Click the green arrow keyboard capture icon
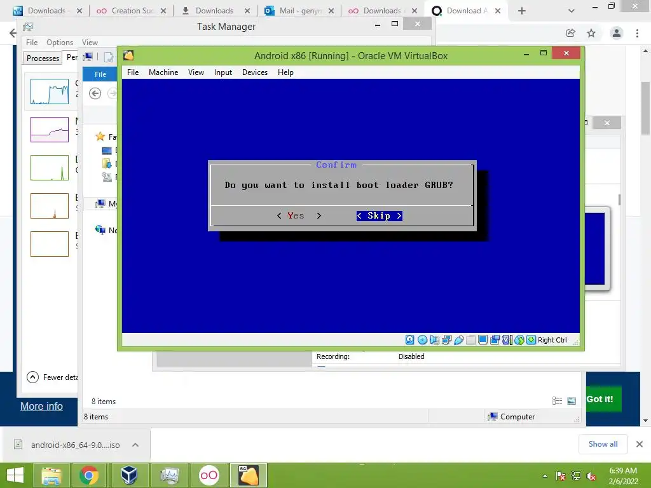651x488 pixels. pos(531,340)
